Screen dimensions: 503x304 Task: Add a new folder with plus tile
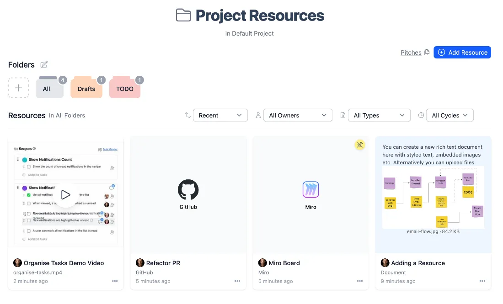coord(18,88)
